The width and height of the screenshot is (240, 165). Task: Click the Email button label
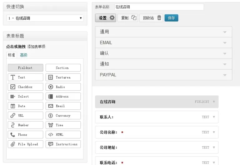pos(60,106)
